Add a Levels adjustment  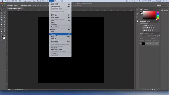[146, 26]
